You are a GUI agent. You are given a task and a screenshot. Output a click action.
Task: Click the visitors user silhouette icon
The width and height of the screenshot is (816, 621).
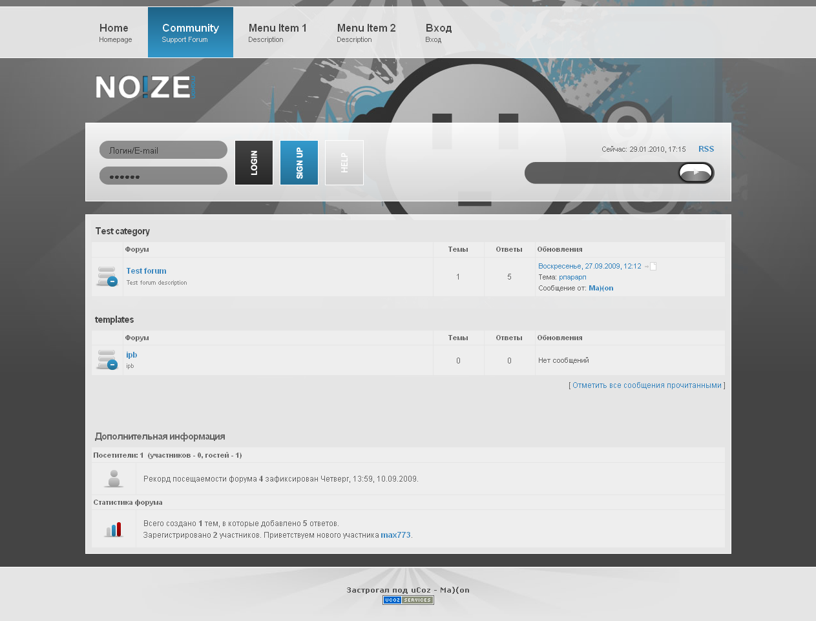pyautogui.click(x=114, y=478)
